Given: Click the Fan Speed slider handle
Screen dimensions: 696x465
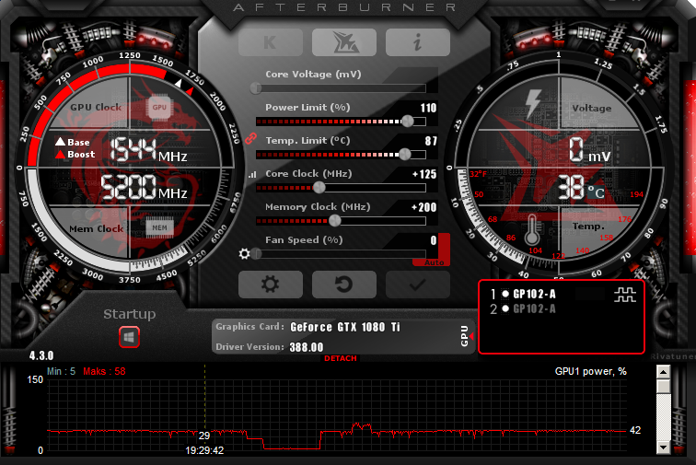Looking at the screenshot, I should 257,253.
